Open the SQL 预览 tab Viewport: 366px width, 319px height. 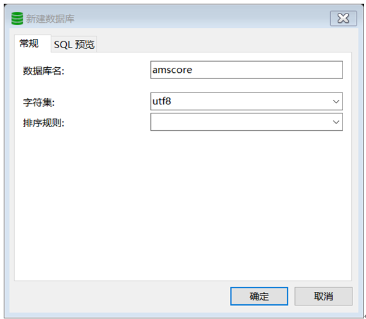(x=74, y=44)
